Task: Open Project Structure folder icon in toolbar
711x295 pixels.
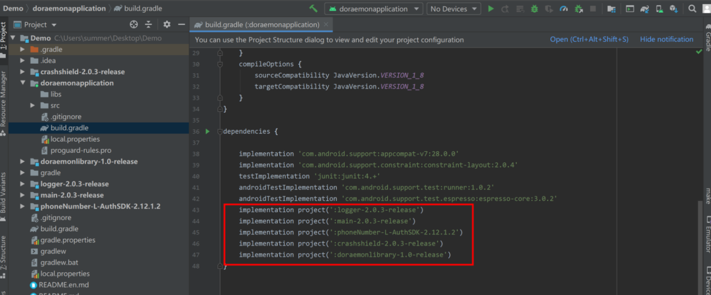Action: 611,8
